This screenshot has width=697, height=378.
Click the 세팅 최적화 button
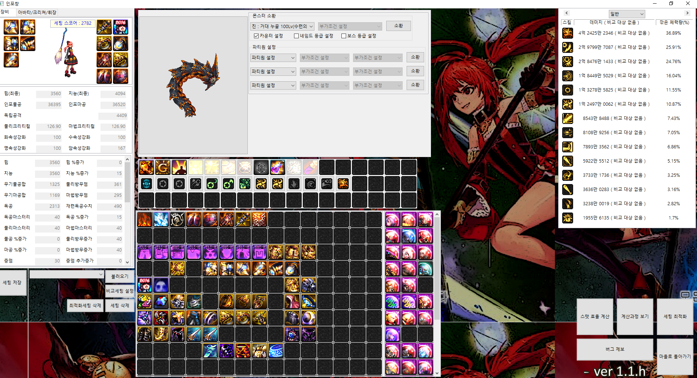[675, 316]
